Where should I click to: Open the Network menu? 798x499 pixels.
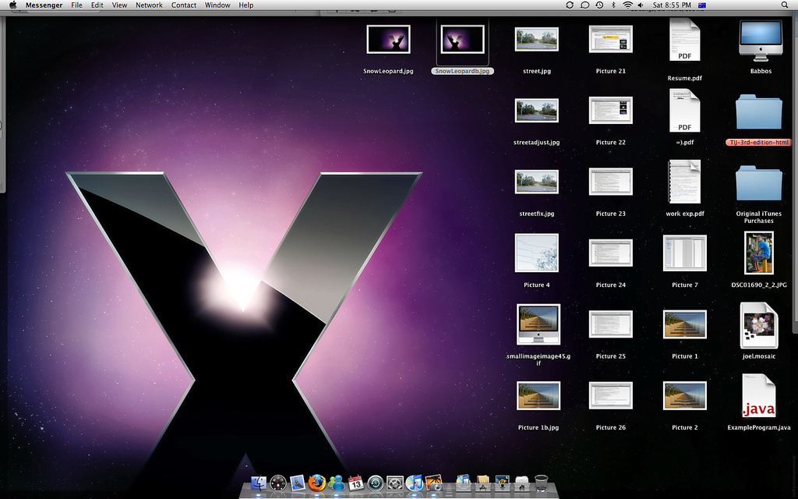149,5
